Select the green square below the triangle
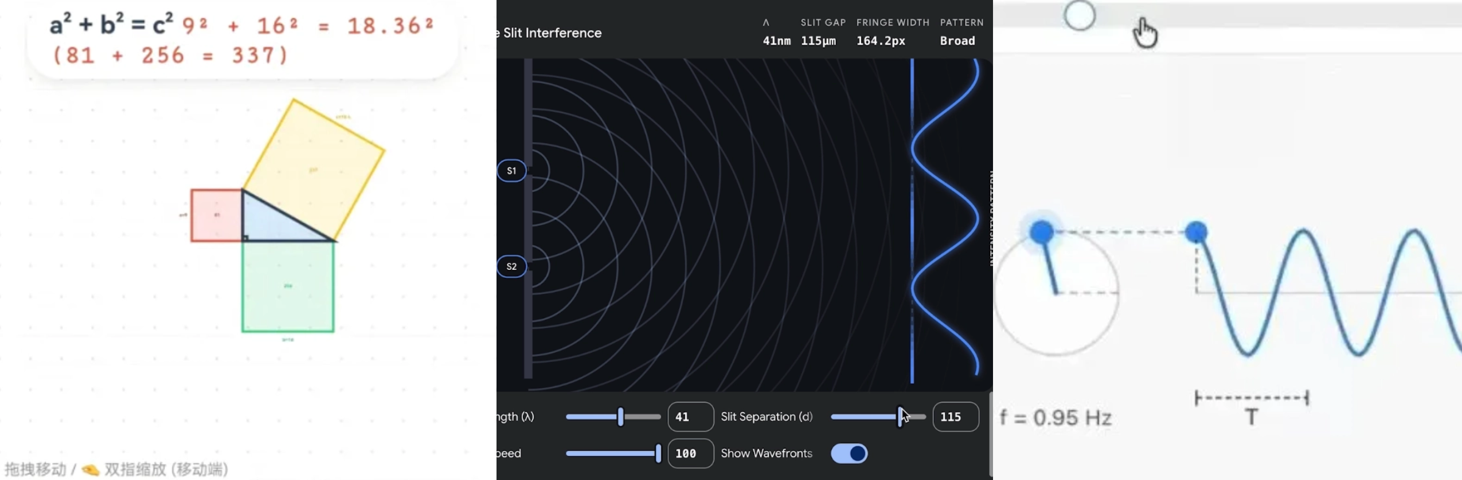 (288, 286)
